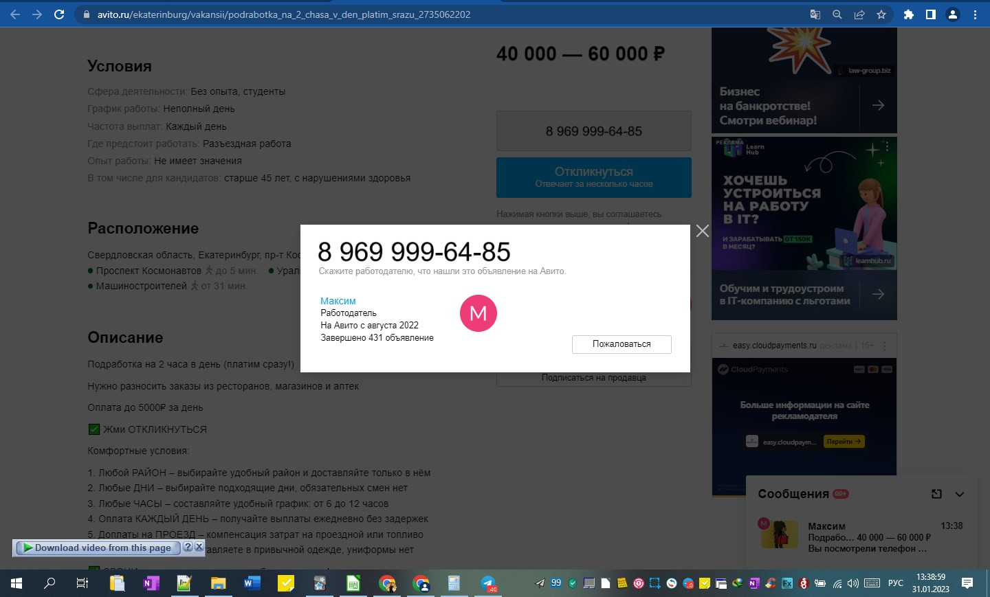The image size is (990, 597).
Task: Open Chrome three-dot menu
Action: (x=975, y=14)
